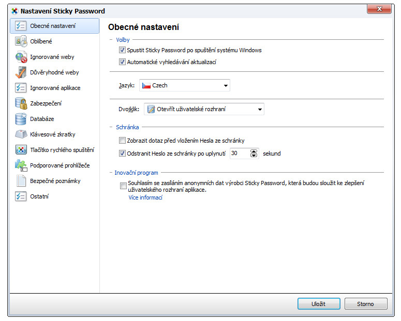
Task: Collapse the Volby section expander
Action: [x=111, y=40]
